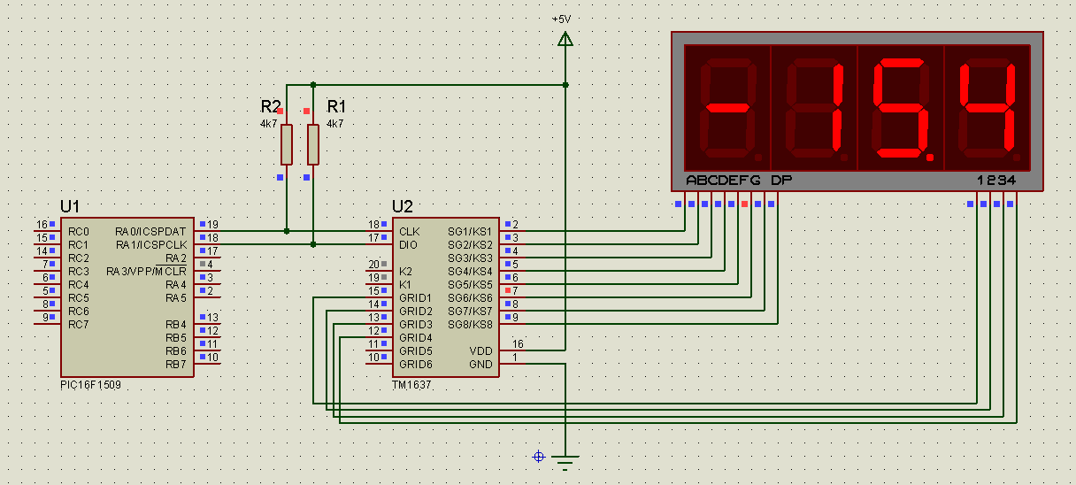Click the blue origin crosshair marker
This screenshot has height=485, width=1076.
pyautogui.click(x=538, y=457)
